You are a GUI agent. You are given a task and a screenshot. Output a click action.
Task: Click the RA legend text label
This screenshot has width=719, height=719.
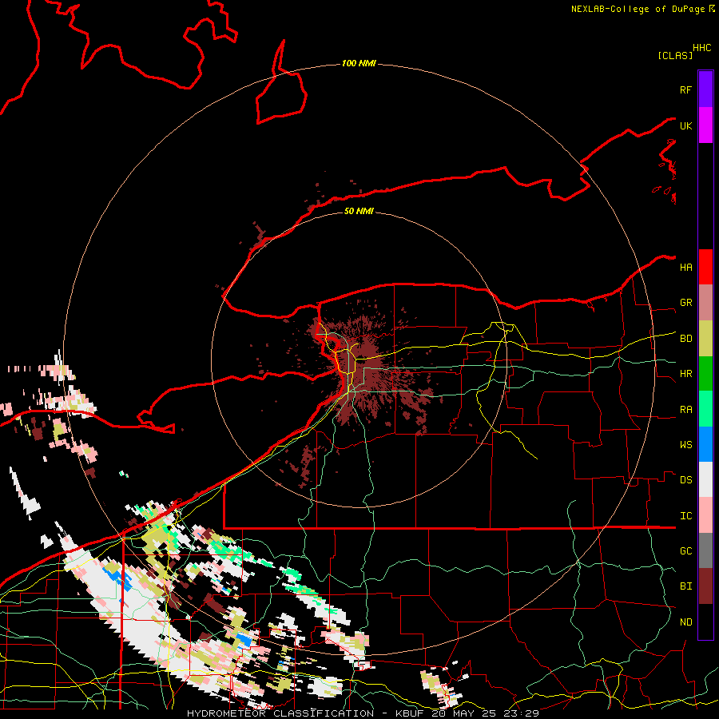686,410
